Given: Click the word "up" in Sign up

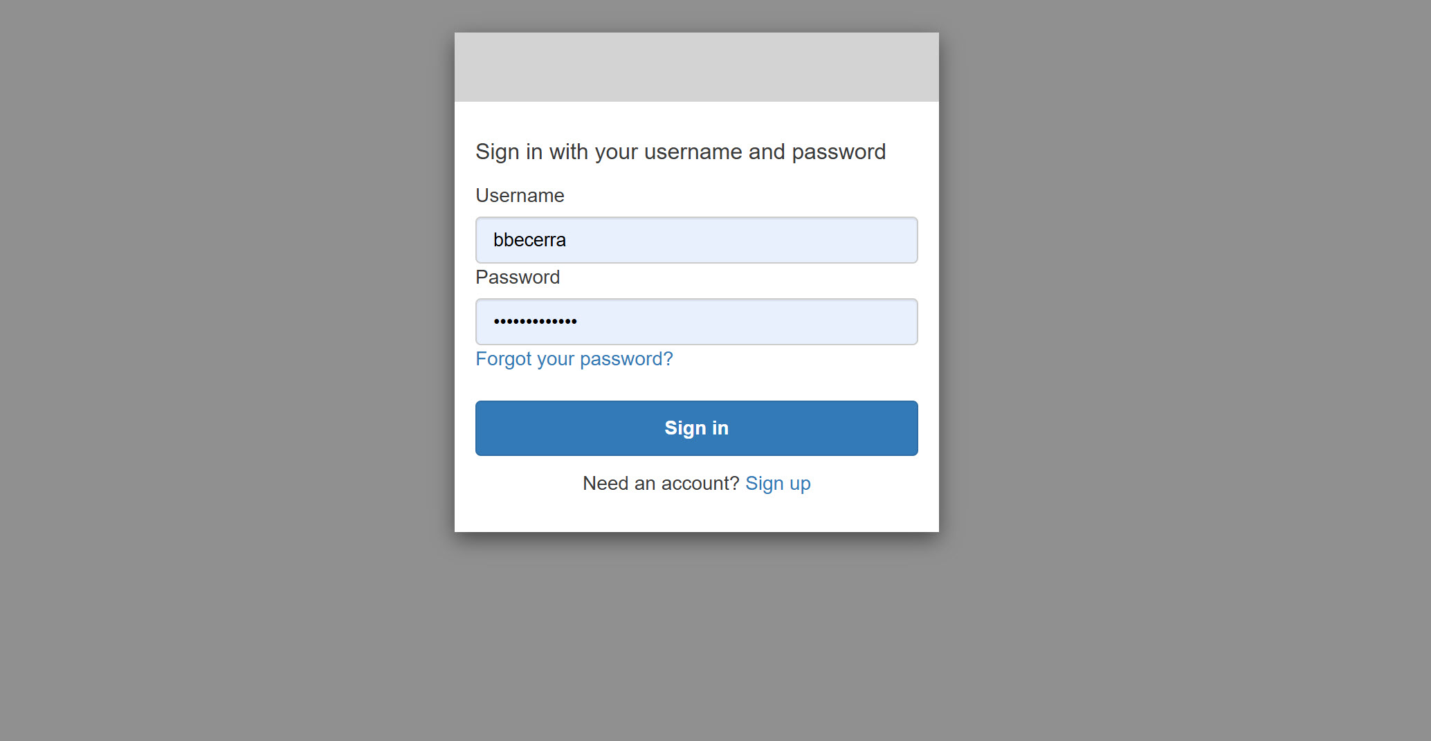Looking at the screenshot, I should (x=800, y=484).
